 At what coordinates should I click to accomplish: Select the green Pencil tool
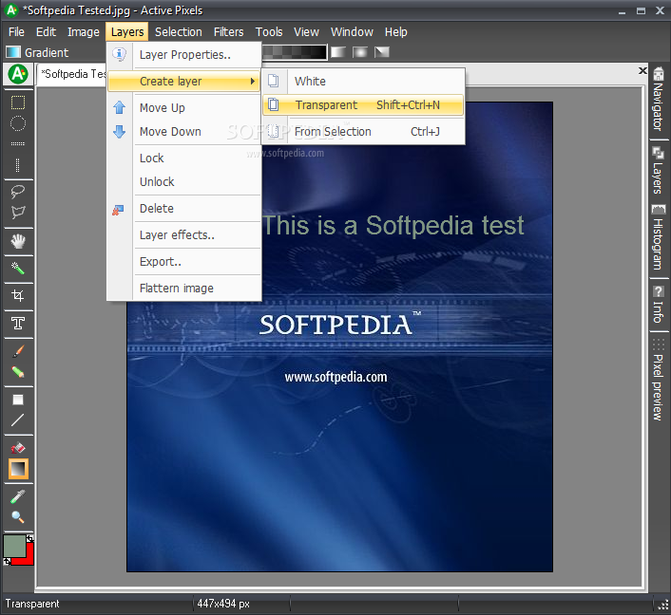point(18,372)
